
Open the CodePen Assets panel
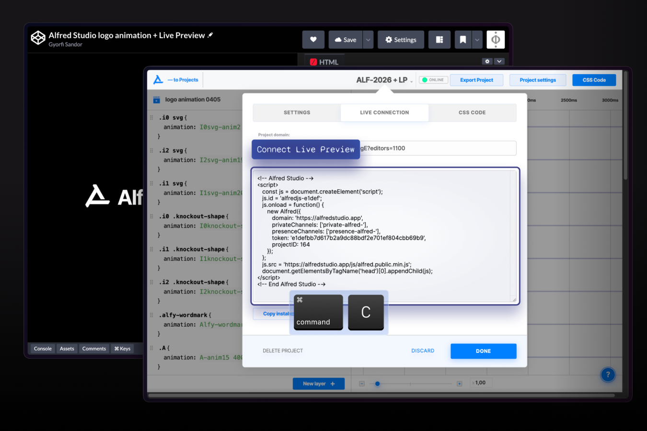(67, 349)
